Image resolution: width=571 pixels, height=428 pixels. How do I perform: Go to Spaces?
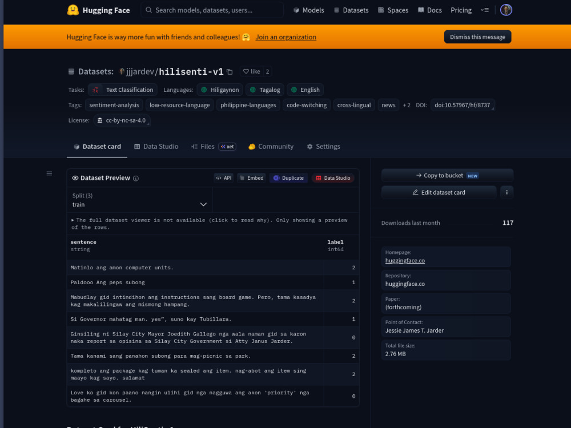click(x=393, y=10)
